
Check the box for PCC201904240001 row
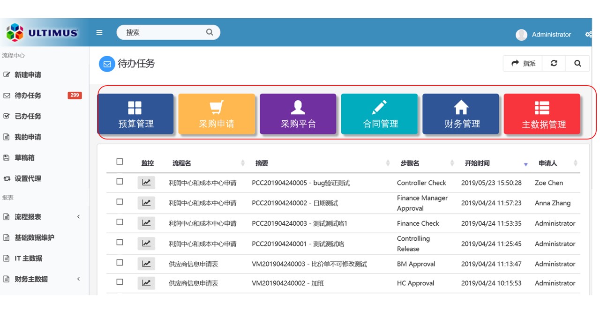(x=120, y=243)
